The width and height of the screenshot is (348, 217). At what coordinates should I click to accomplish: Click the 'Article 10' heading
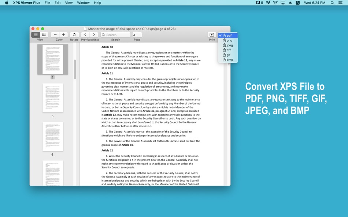pos(107,47)
